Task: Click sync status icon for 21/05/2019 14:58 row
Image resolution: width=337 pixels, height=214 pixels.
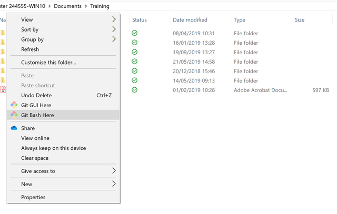Action: tap(135, 62)
